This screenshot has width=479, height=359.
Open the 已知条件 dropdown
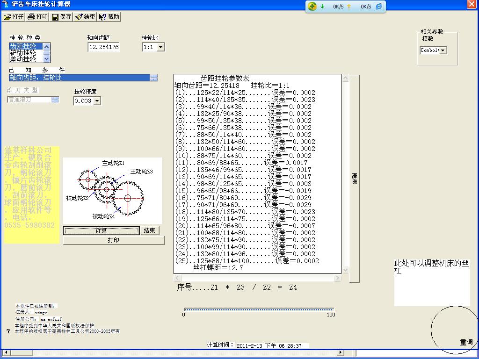[x=153, y=78]
